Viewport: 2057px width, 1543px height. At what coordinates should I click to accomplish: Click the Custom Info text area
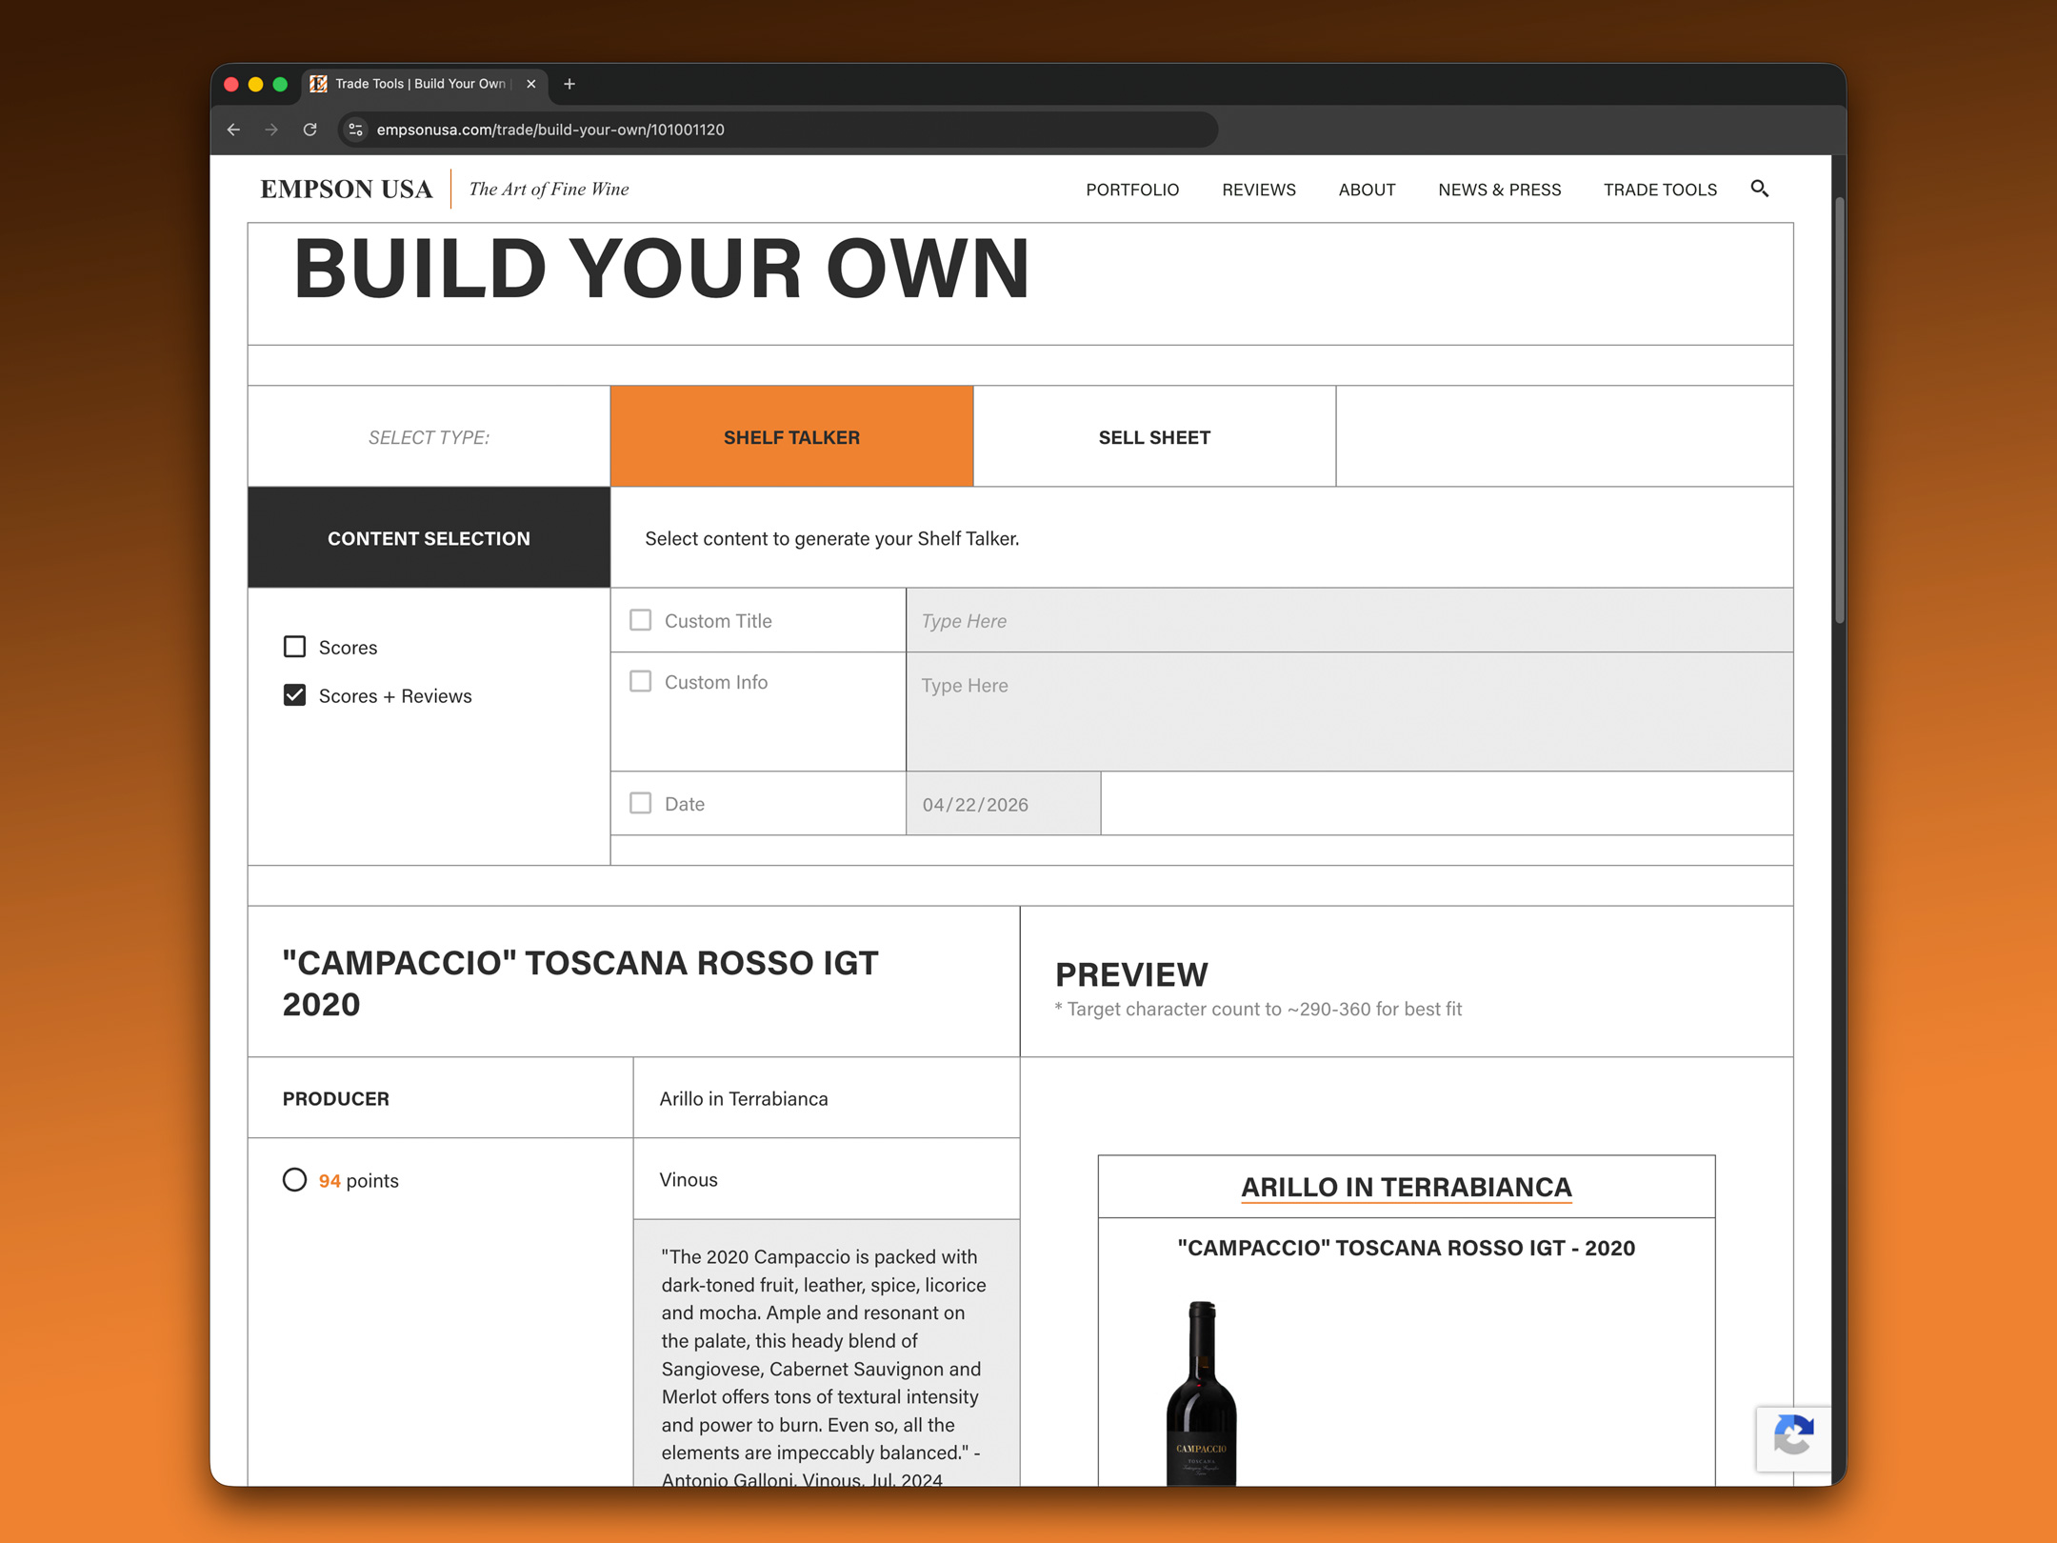pos(1349,711)
